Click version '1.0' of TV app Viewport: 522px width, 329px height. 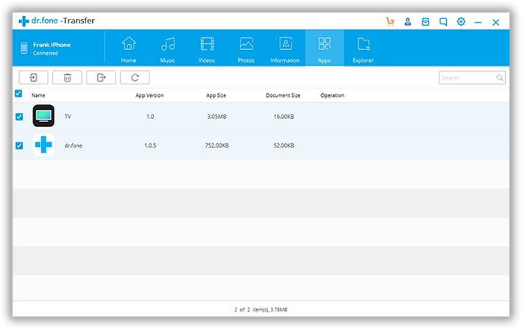coord(150,117)
